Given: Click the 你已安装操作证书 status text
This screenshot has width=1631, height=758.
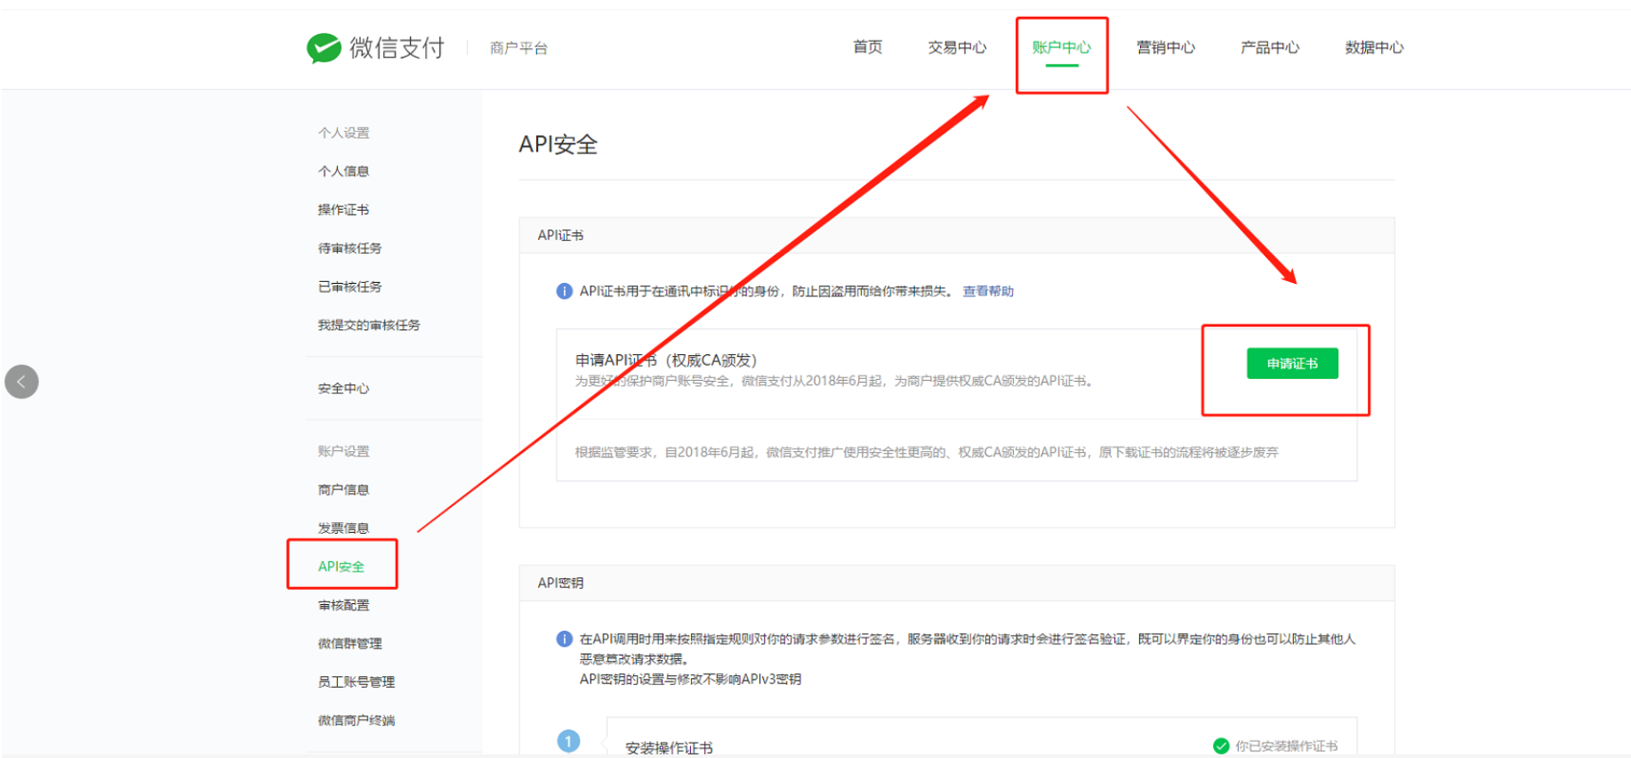Looking at the screenshot, I should click(x=1286, y=746).
